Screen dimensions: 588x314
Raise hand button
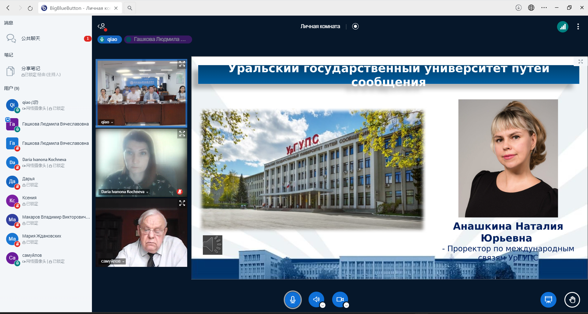click(572, 300)
